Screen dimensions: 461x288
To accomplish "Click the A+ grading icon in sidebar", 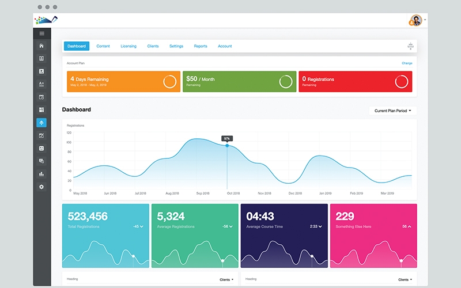I will click(41, 84).
